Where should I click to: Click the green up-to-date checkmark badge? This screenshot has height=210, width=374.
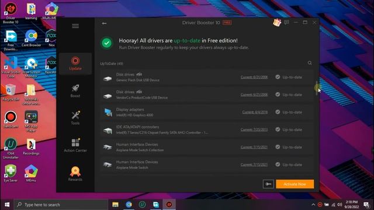pos(106,43)
